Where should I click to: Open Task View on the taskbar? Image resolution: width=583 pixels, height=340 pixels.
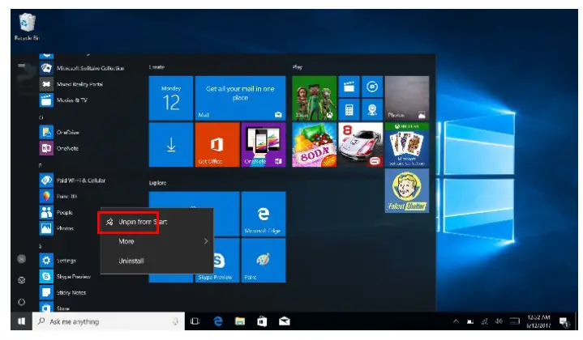tap(195, 321)
